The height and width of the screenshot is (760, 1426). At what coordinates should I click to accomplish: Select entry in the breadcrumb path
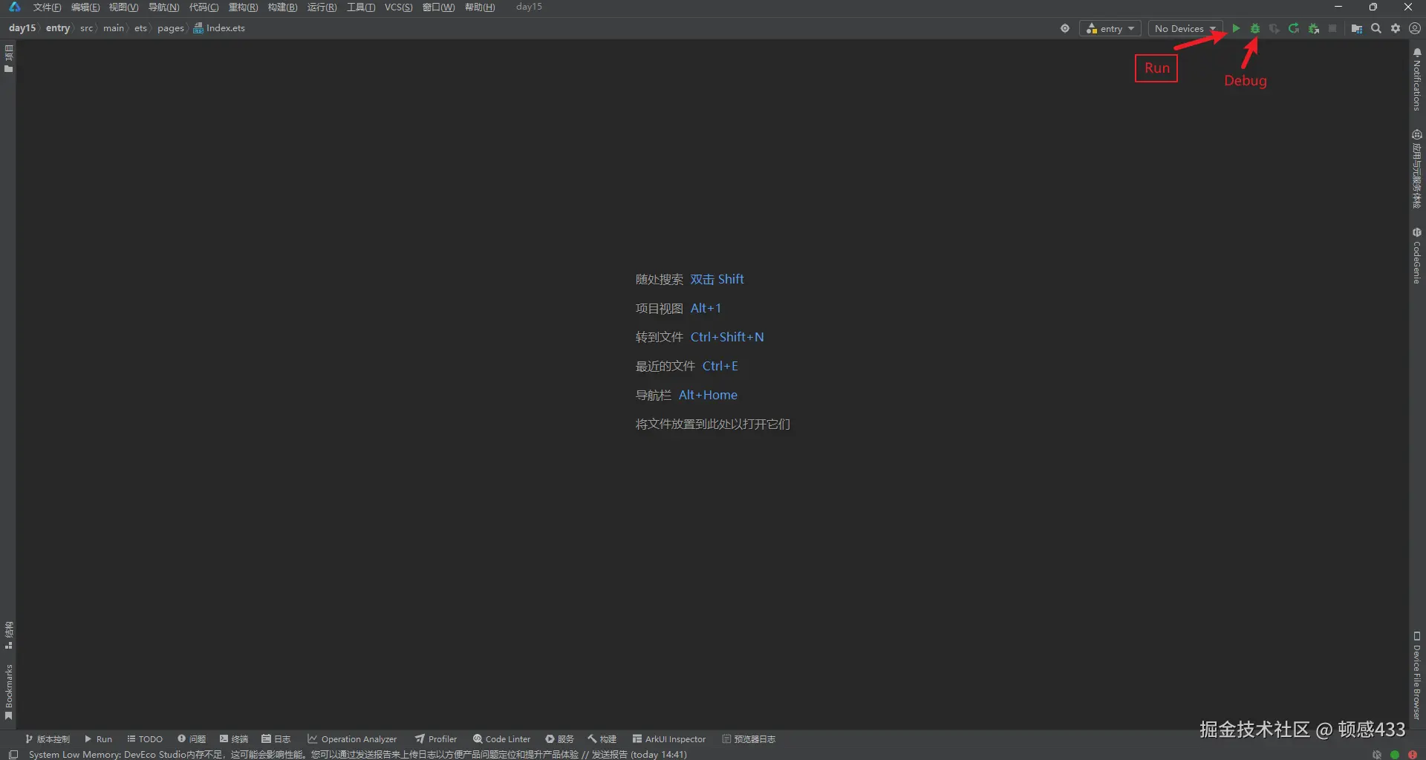click(x=58, y=28)
